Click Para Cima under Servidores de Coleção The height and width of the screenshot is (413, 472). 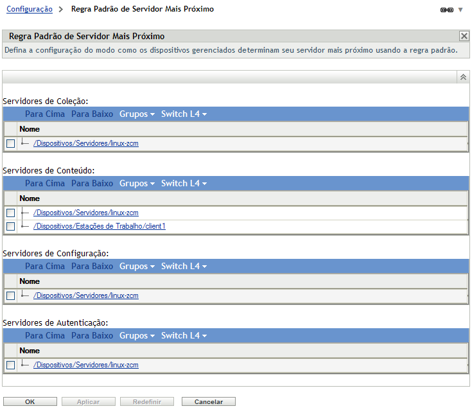pos(45,114)
